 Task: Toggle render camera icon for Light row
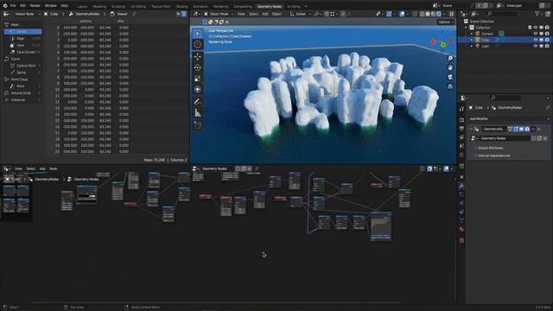coord(547,46)
